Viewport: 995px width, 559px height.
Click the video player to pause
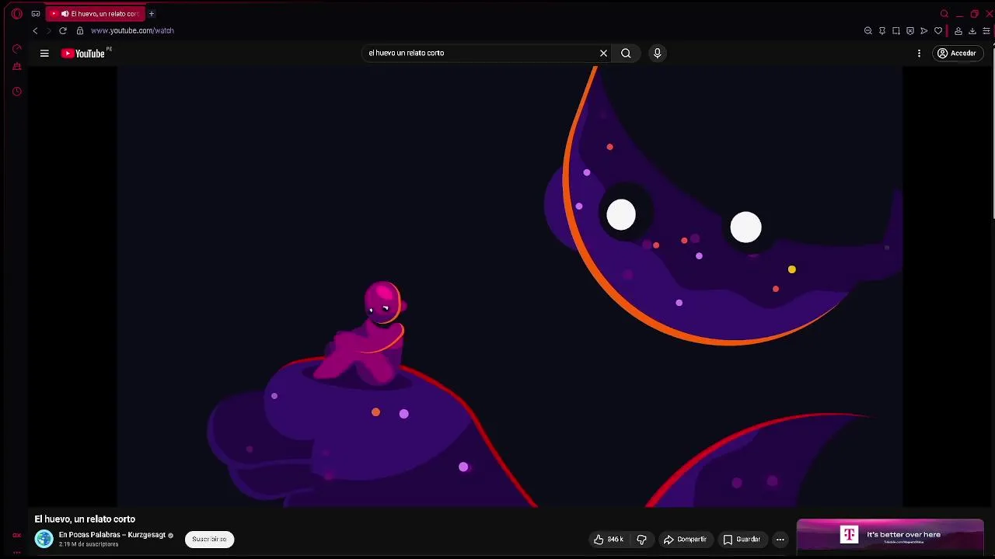point(510,286)
